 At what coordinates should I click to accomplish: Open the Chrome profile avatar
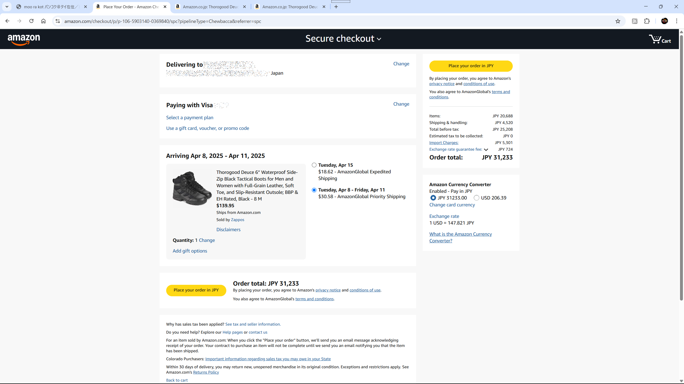click(664, 21)
